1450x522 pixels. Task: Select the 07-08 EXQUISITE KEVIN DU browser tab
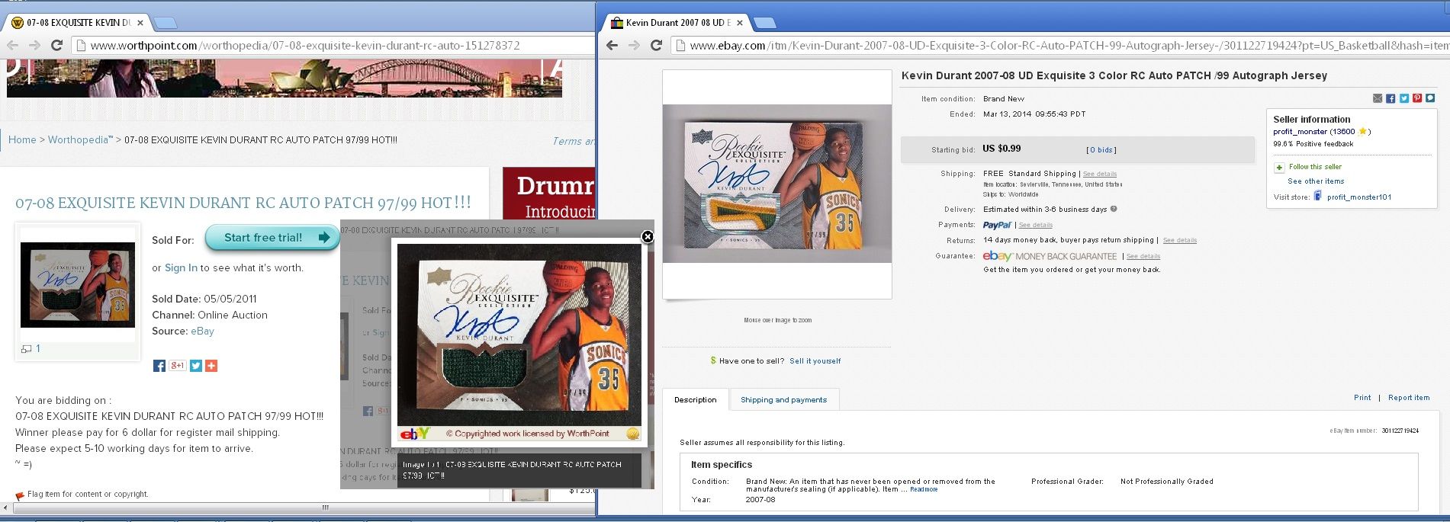pos(76,23)
